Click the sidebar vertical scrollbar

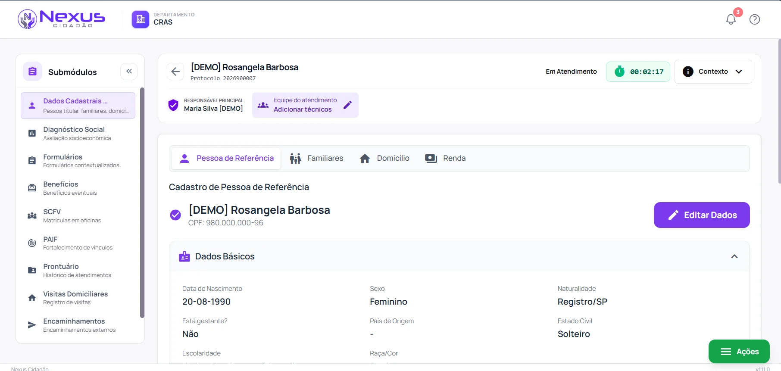pyautogui.click(x=142, y=203)
